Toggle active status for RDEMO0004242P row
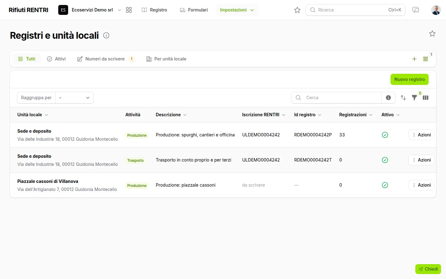The width and height of the screenshot is (446, 279). pyautogui.click(x=385, y=135)
